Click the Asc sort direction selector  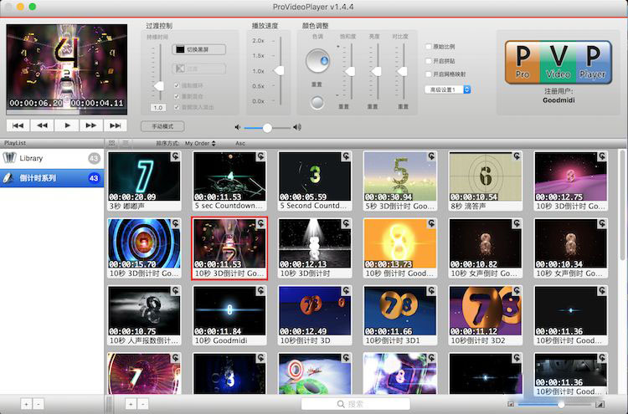[x=240, y=143]
